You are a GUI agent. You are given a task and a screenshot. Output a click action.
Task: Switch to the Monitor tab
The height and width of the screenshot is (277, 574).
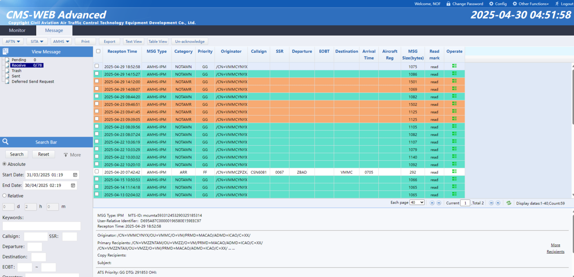pyautogui.click(x=18, y=30)
